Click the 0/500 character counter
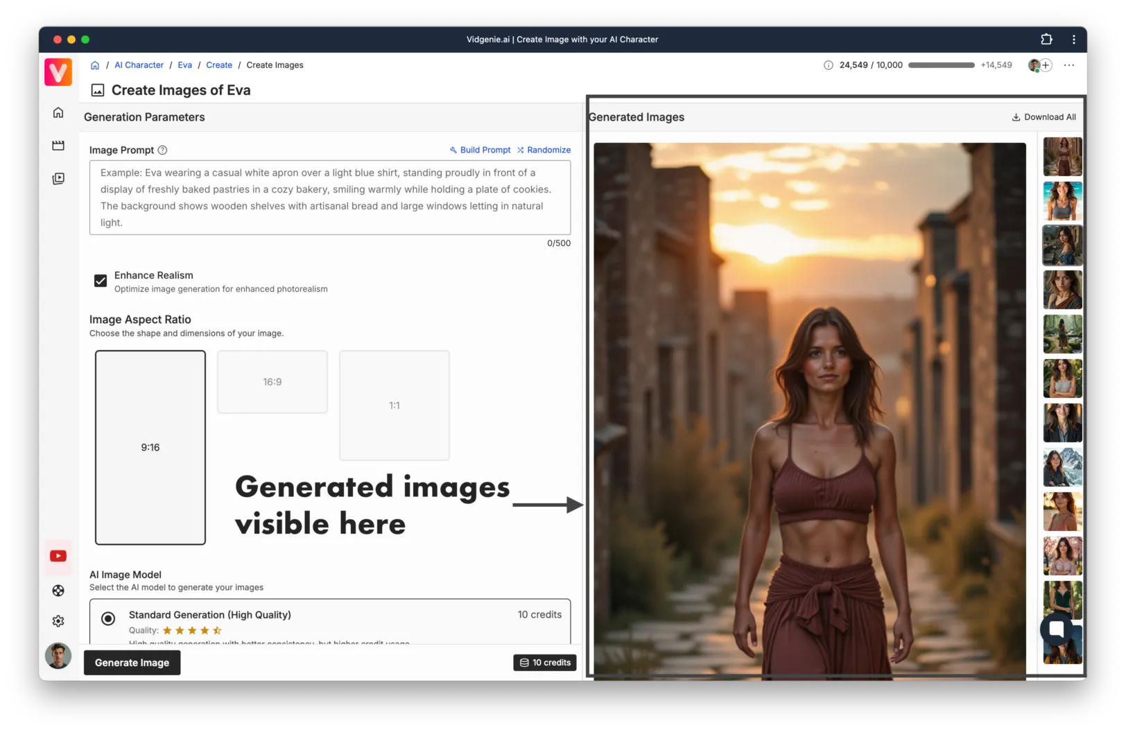 coord(559,243)
